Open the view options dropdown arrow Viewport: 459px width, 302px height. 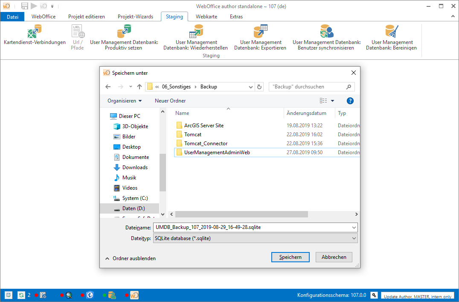(332, 101)
